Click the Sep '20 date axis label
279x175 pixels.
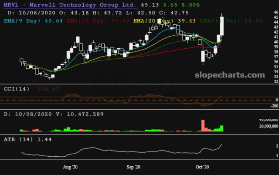click(133, 166)
